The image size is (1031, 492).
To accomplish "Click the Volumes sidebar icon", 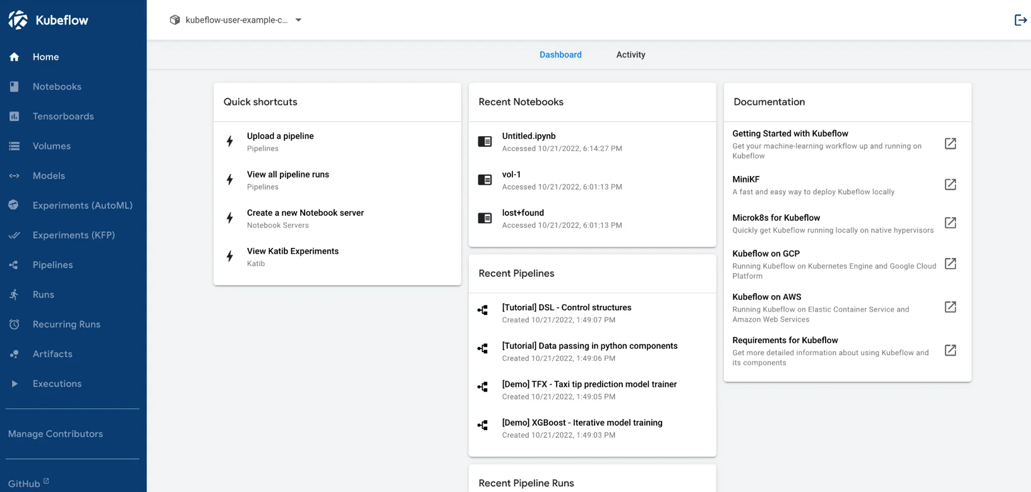I will [x=14, y=146].
